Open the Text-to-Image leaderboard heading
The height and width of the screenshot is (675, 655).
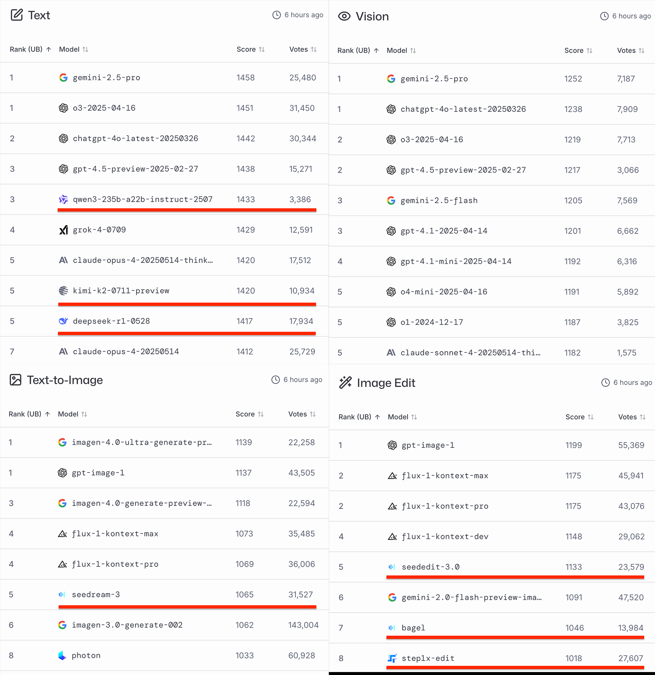tap(65, 380)
